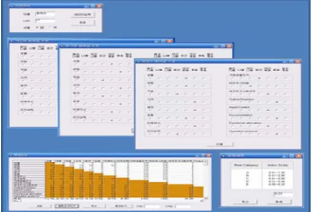Select the first radio option in Functional allocation row

[x=232, y=126]
